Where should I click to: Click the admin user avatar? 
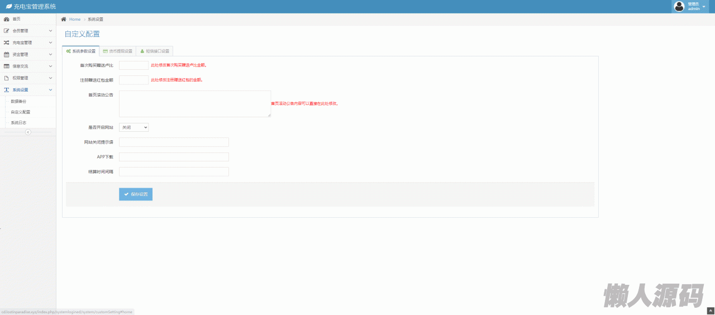click(x=679, y=6)
